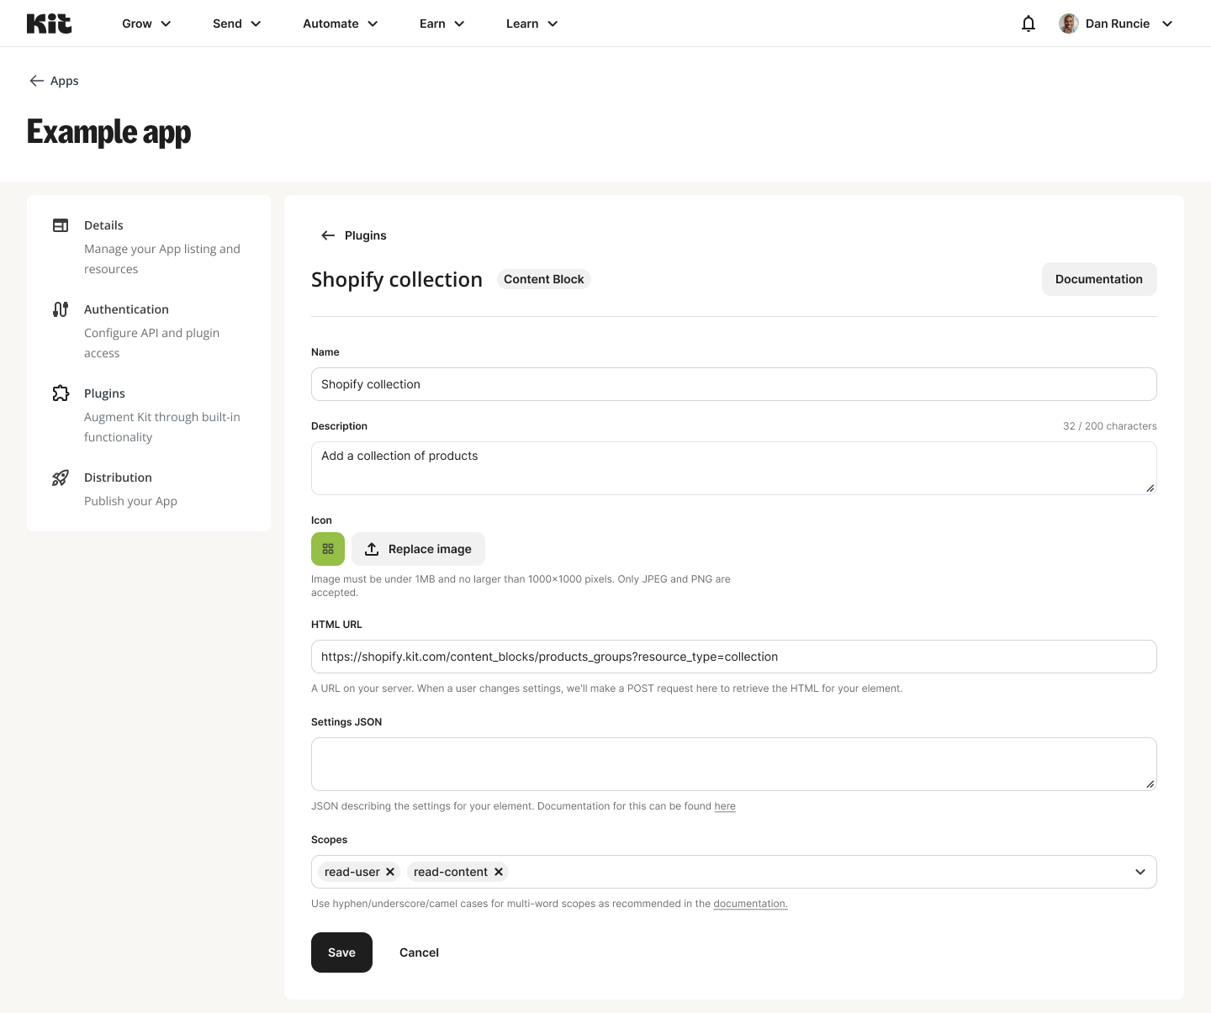Remove the read-user scope tag
This screenshot has width=1211, height=1013.
[x=390, y=872]
